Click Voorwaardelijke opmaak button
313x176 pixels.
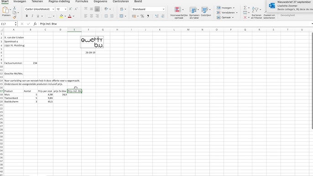click(x=179, y=13)
